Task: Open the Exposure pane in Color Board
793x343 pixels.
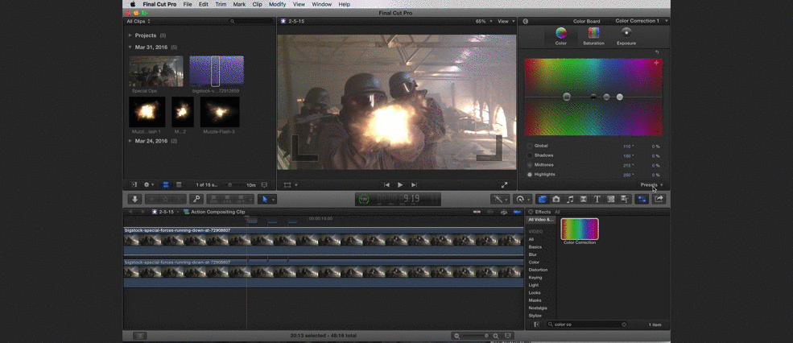Action: click(x=626, y=35)
